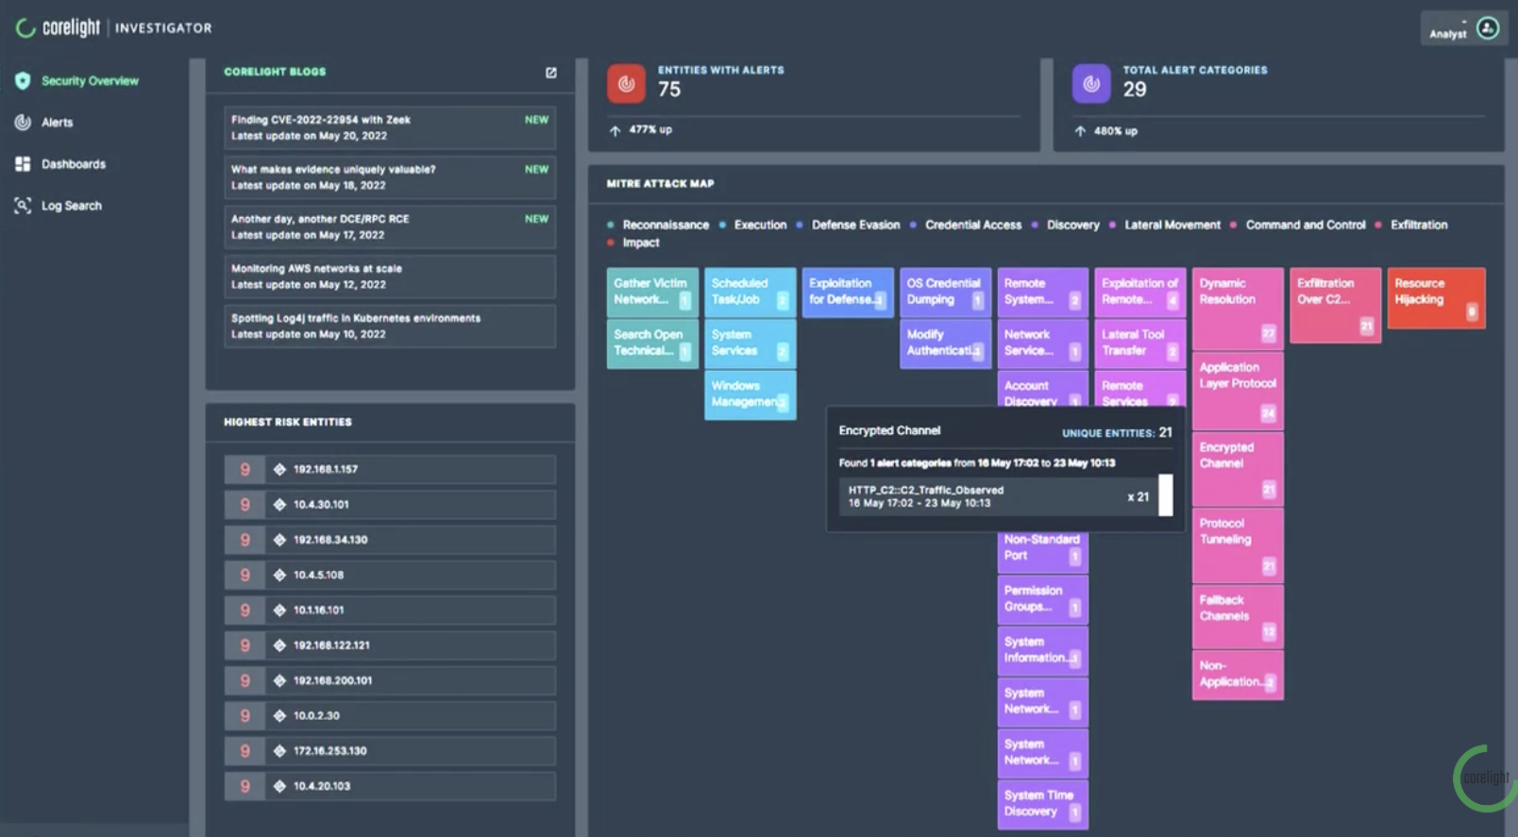Open 'Another day, another DCE/RPC RCE' blog
1518x837 pixels.
pos(390,226)
